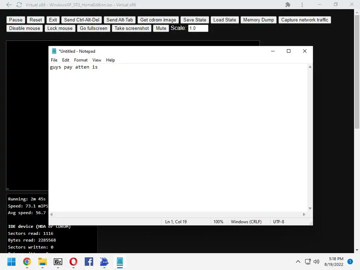Viewport: 360px width, 270px height.
Task: Click Notepad horizontal scrollbar right arrow
Action: pos(304,214)
